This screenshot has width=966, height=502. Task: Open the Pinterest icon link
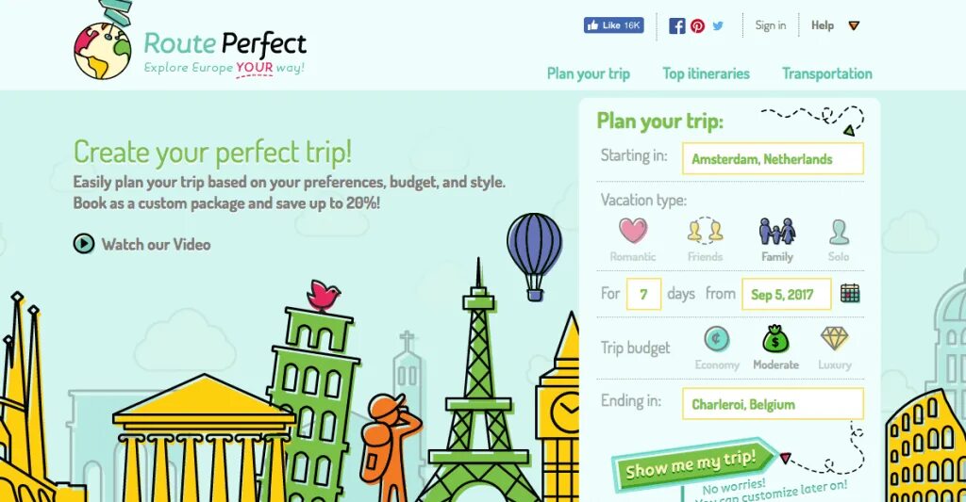coord(697,25)
